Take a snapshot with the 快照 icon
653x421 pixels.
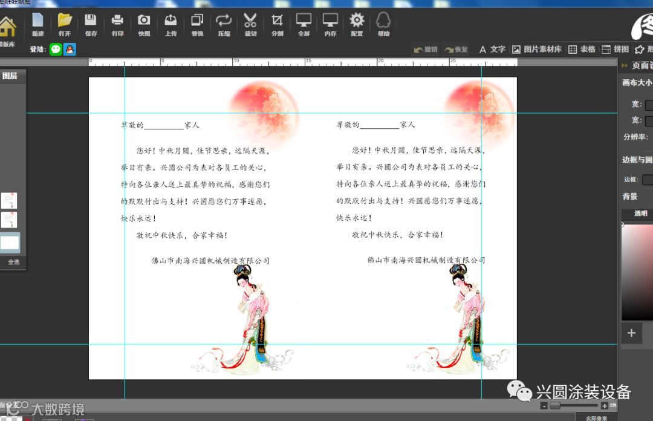144,25
